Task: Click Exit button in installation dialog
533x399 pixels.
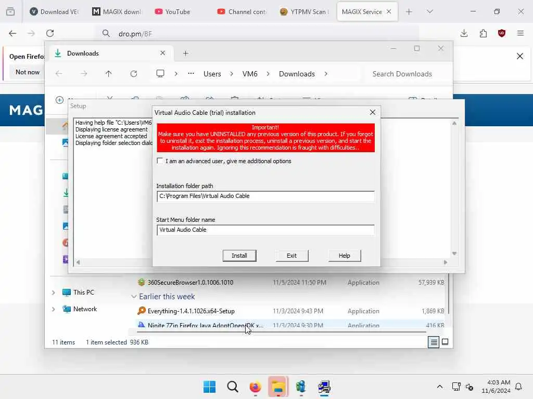Action: 291,256
